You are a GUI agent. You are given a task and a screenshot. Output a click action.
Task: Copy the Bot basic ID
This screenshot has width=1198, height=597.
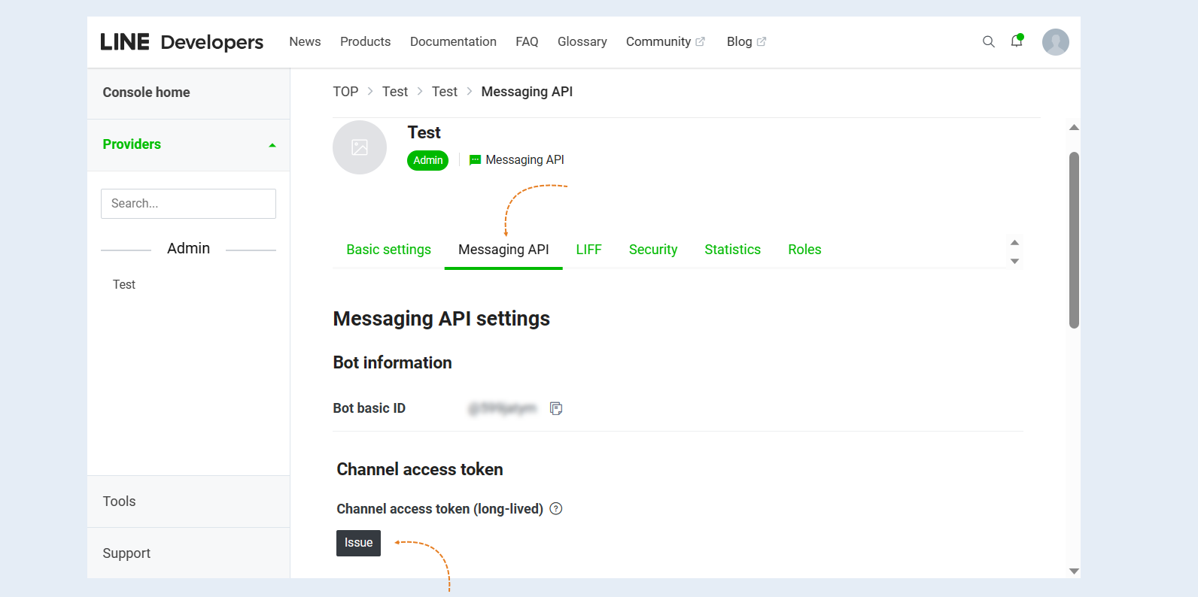(x=556, y=408)
